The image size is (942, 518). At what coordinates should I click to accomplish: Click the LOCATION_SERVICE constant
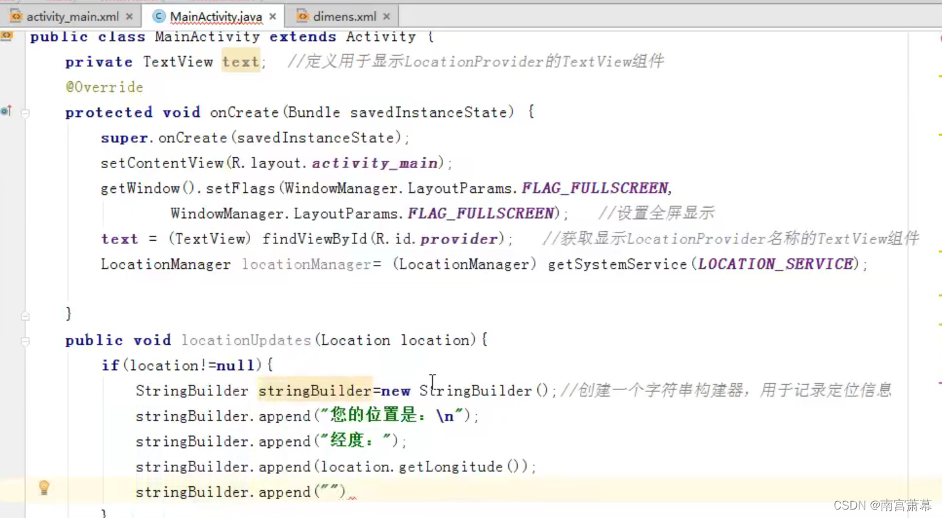point(776,264)
